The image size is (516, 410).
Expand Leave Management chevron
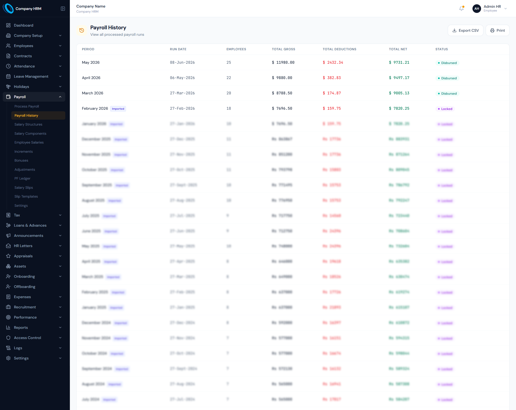pos(60,76)
